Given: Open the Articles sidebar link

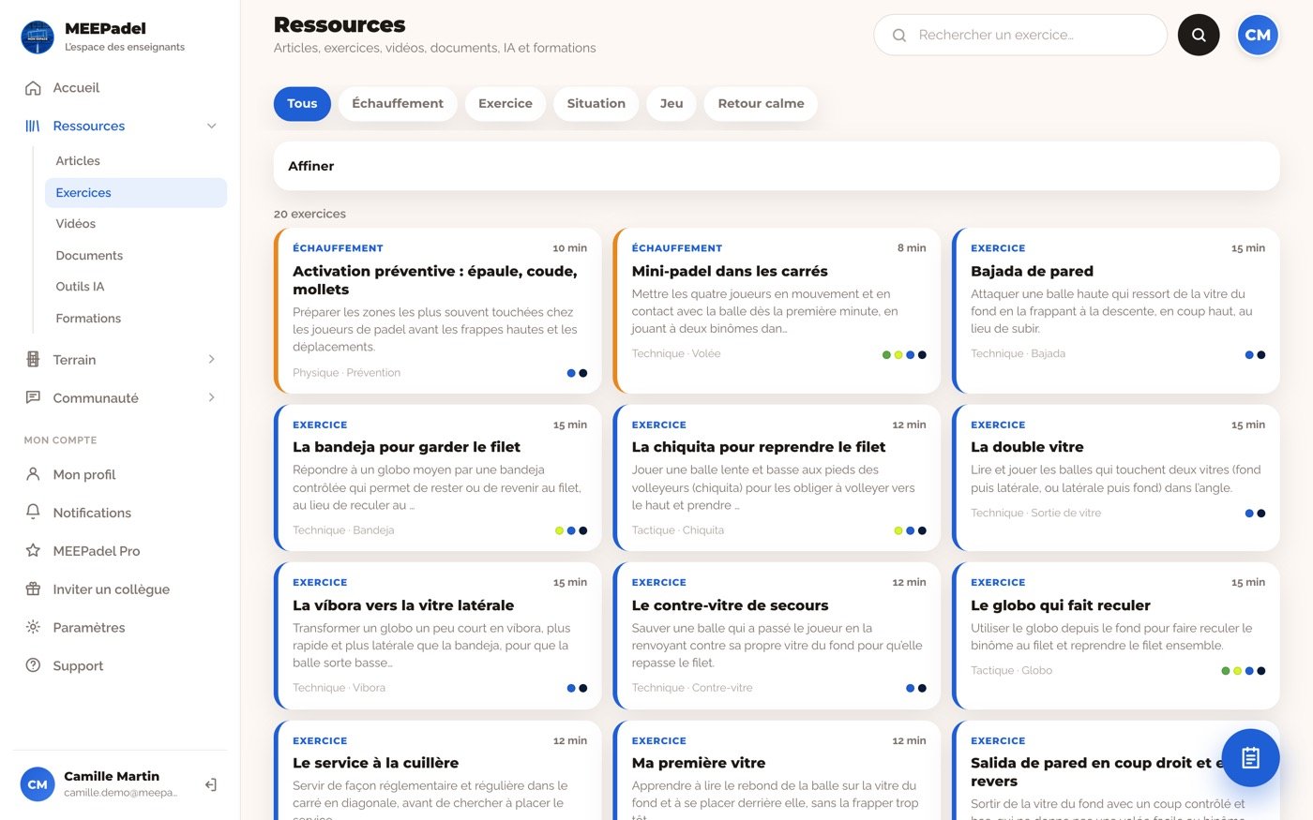Looking at the screenshot, I should pyautogui.click(x=136, y=161).
